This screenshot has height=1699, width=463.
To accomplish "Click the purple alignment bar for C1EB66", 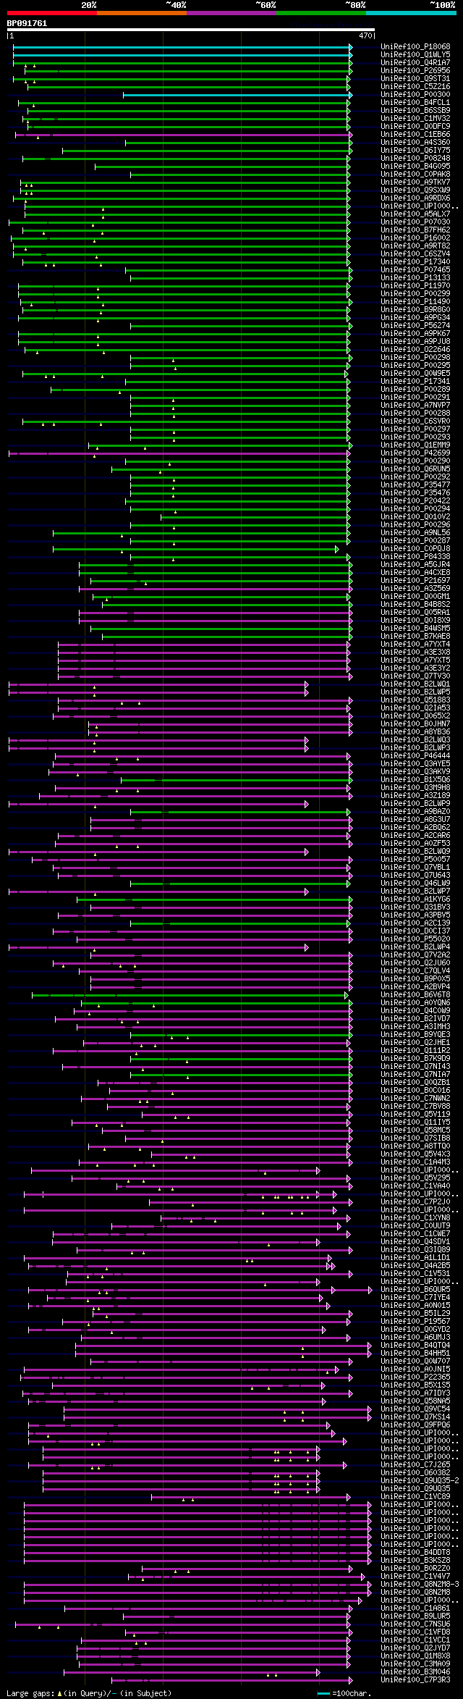I will click(184, 135).
